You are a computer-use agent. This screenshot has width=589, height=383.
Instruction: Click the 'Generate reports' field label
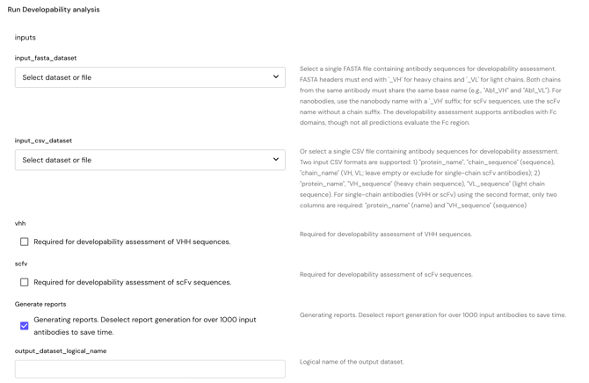click(x=40, y=304)
